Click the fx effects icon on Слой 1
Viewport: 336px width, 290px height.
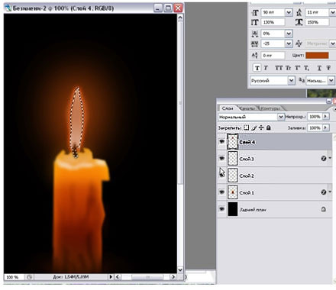point(324,192)
